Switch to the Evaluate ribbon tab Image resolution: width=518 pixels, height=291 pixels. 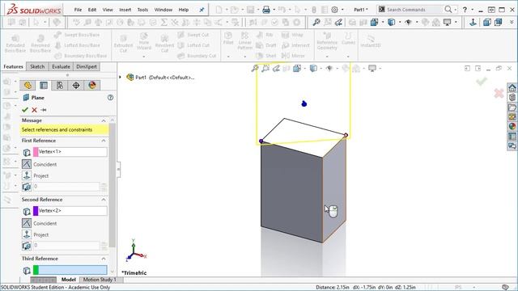62,66
